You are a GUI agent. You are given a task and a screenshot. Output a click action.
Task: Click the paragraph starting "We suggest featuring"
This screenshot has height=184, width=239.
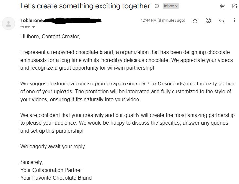(x=127, y=91)
